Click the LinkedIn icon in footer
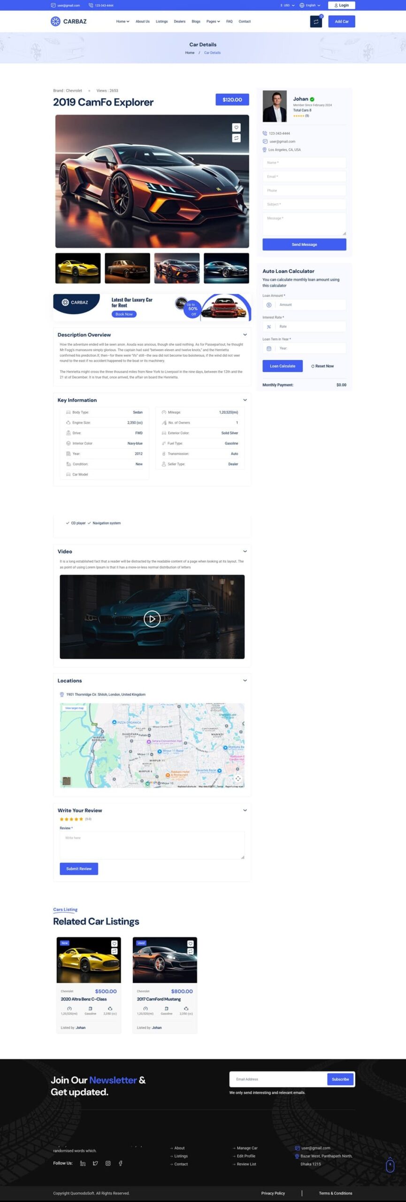The height and width of the screenshot is (1202, 406). pos(83,1163)
